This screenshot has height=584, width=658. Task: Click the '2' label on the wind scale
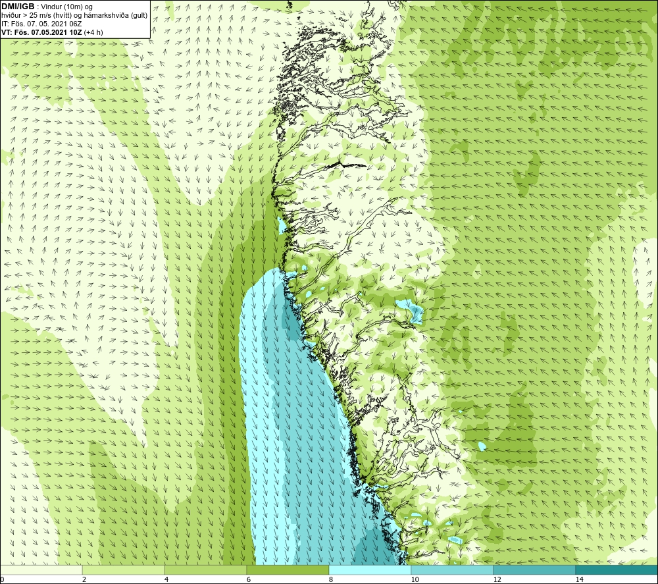pos(84,579)
